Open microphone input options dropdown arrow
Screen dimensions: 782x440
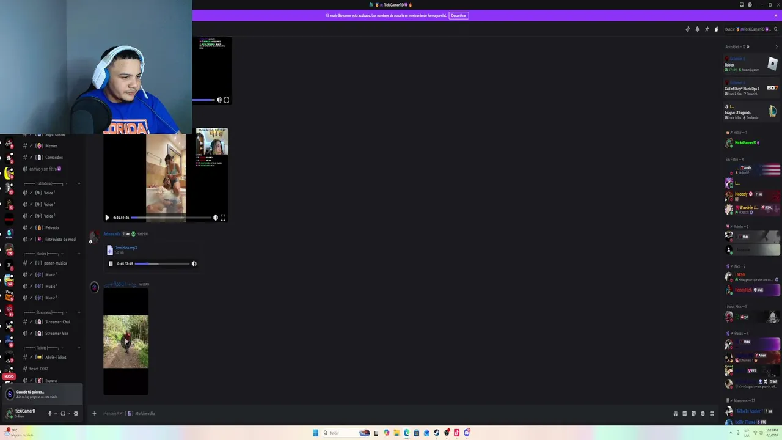click(x=56, y=413)
